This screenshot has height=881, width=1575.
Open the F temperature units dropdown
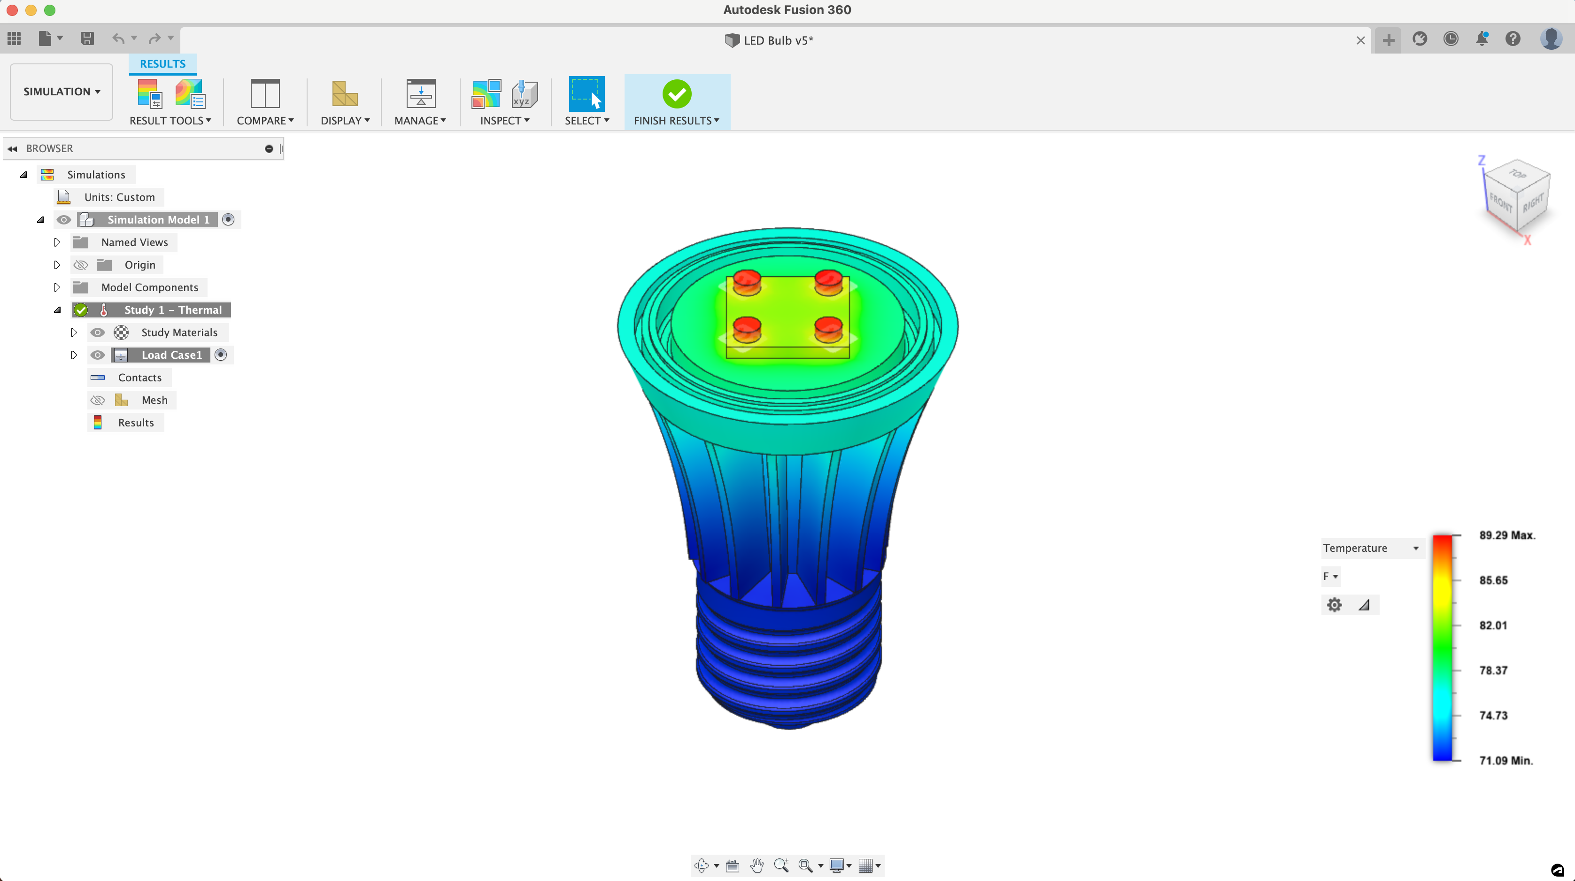click(x=1330, y=576)
